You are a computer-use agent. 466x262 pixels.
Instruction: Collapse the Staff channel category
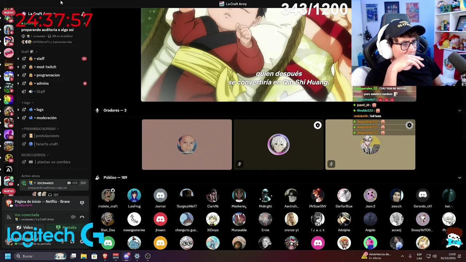(29, 52)
